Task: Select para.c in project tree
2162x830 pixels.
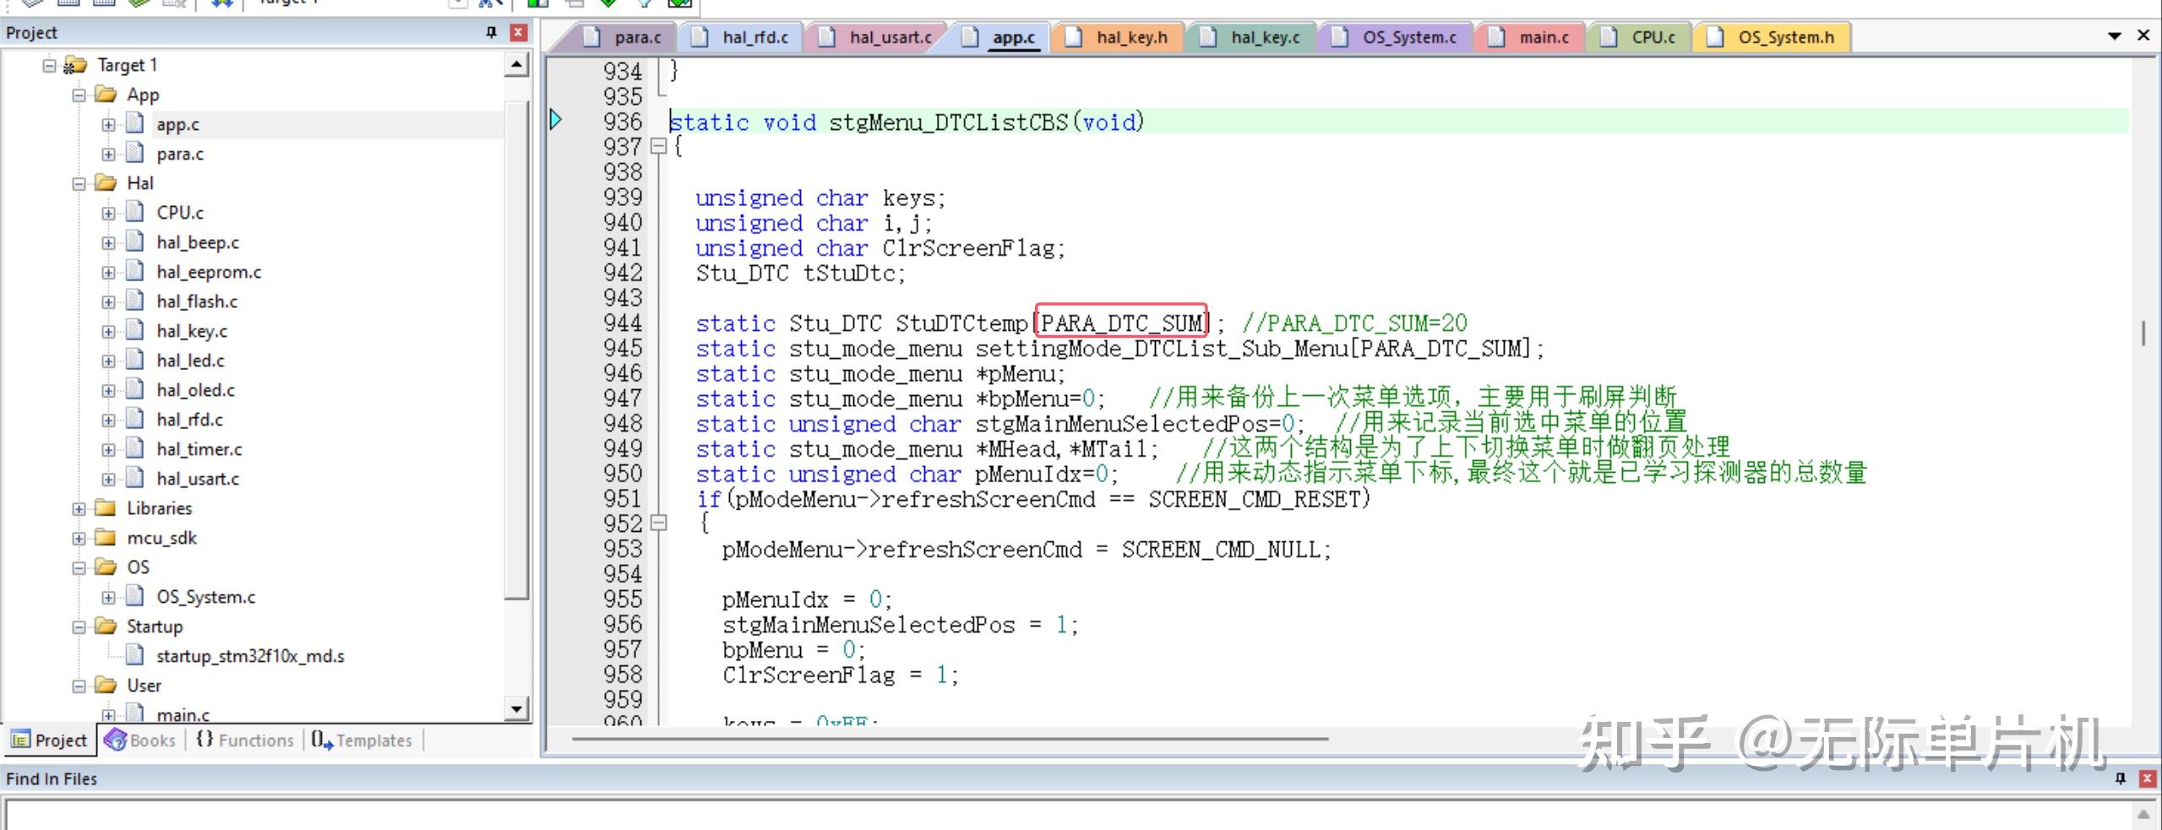Action: pos(180,154)
